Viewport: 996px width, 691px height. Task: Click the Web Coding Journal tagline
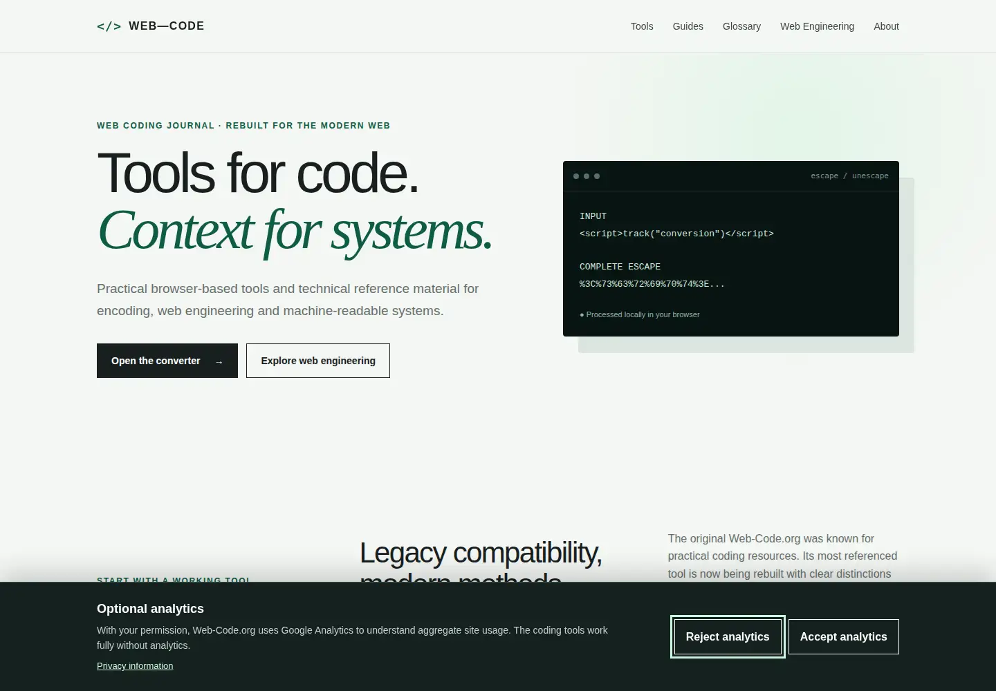243,126
